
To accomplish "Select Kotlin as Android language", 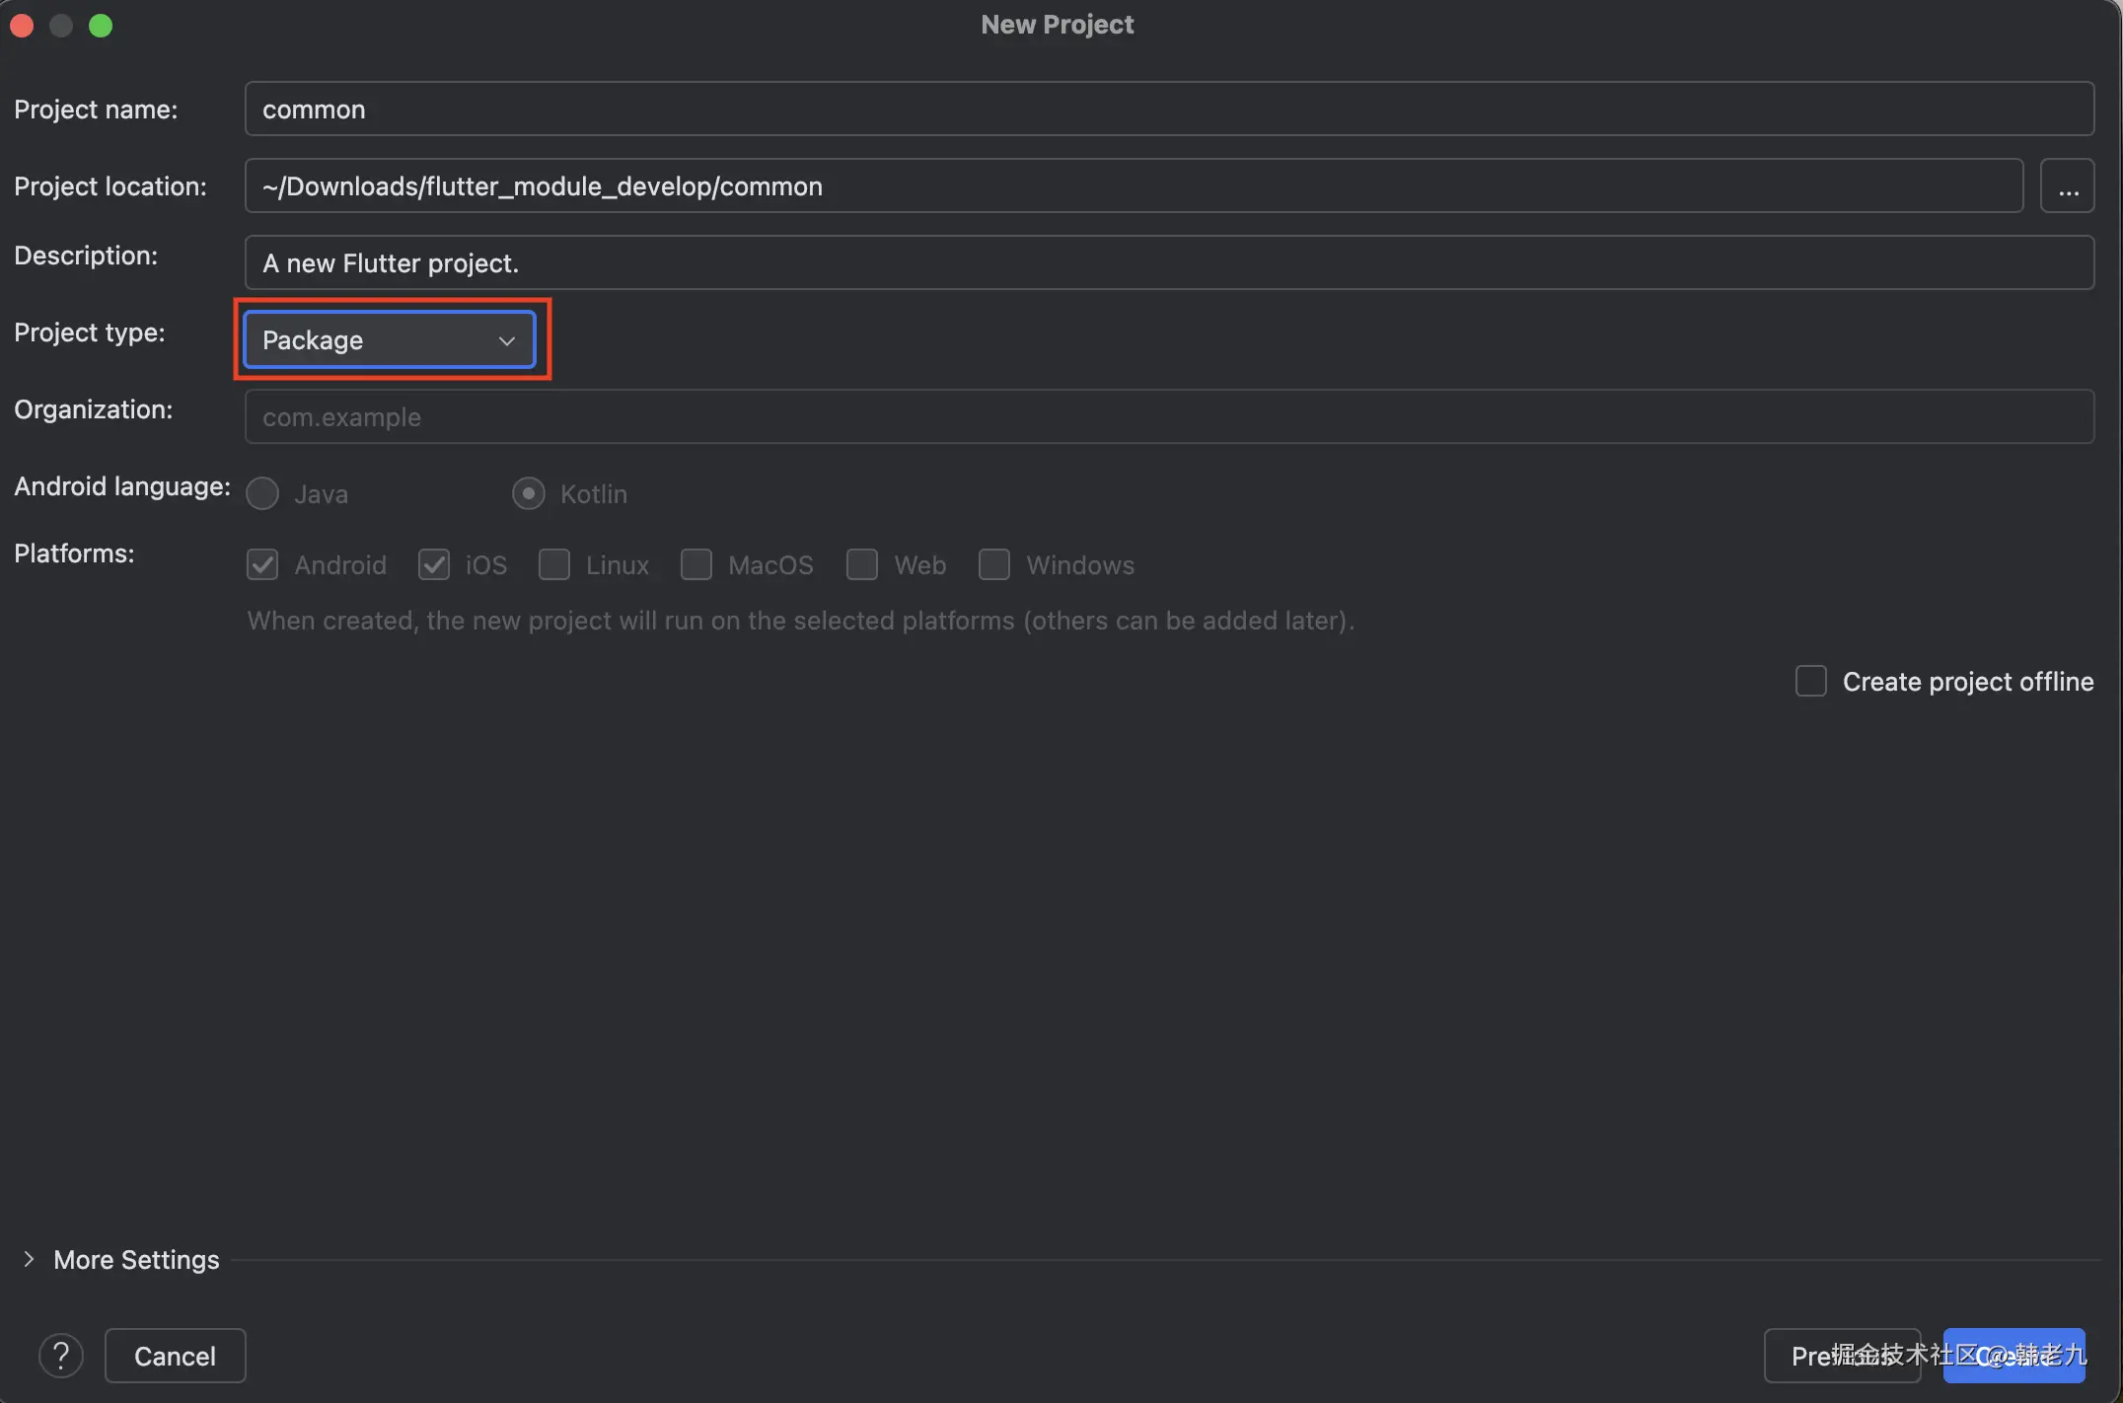I will pyautogui.click(x=529, y=493).
